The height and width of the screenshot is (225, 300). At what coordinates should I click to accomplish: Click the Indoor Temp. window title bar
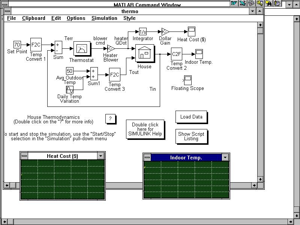click(x=186, y=157)
